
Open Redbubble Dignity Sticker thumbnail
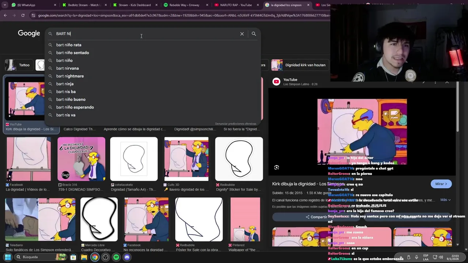(239, 159)
